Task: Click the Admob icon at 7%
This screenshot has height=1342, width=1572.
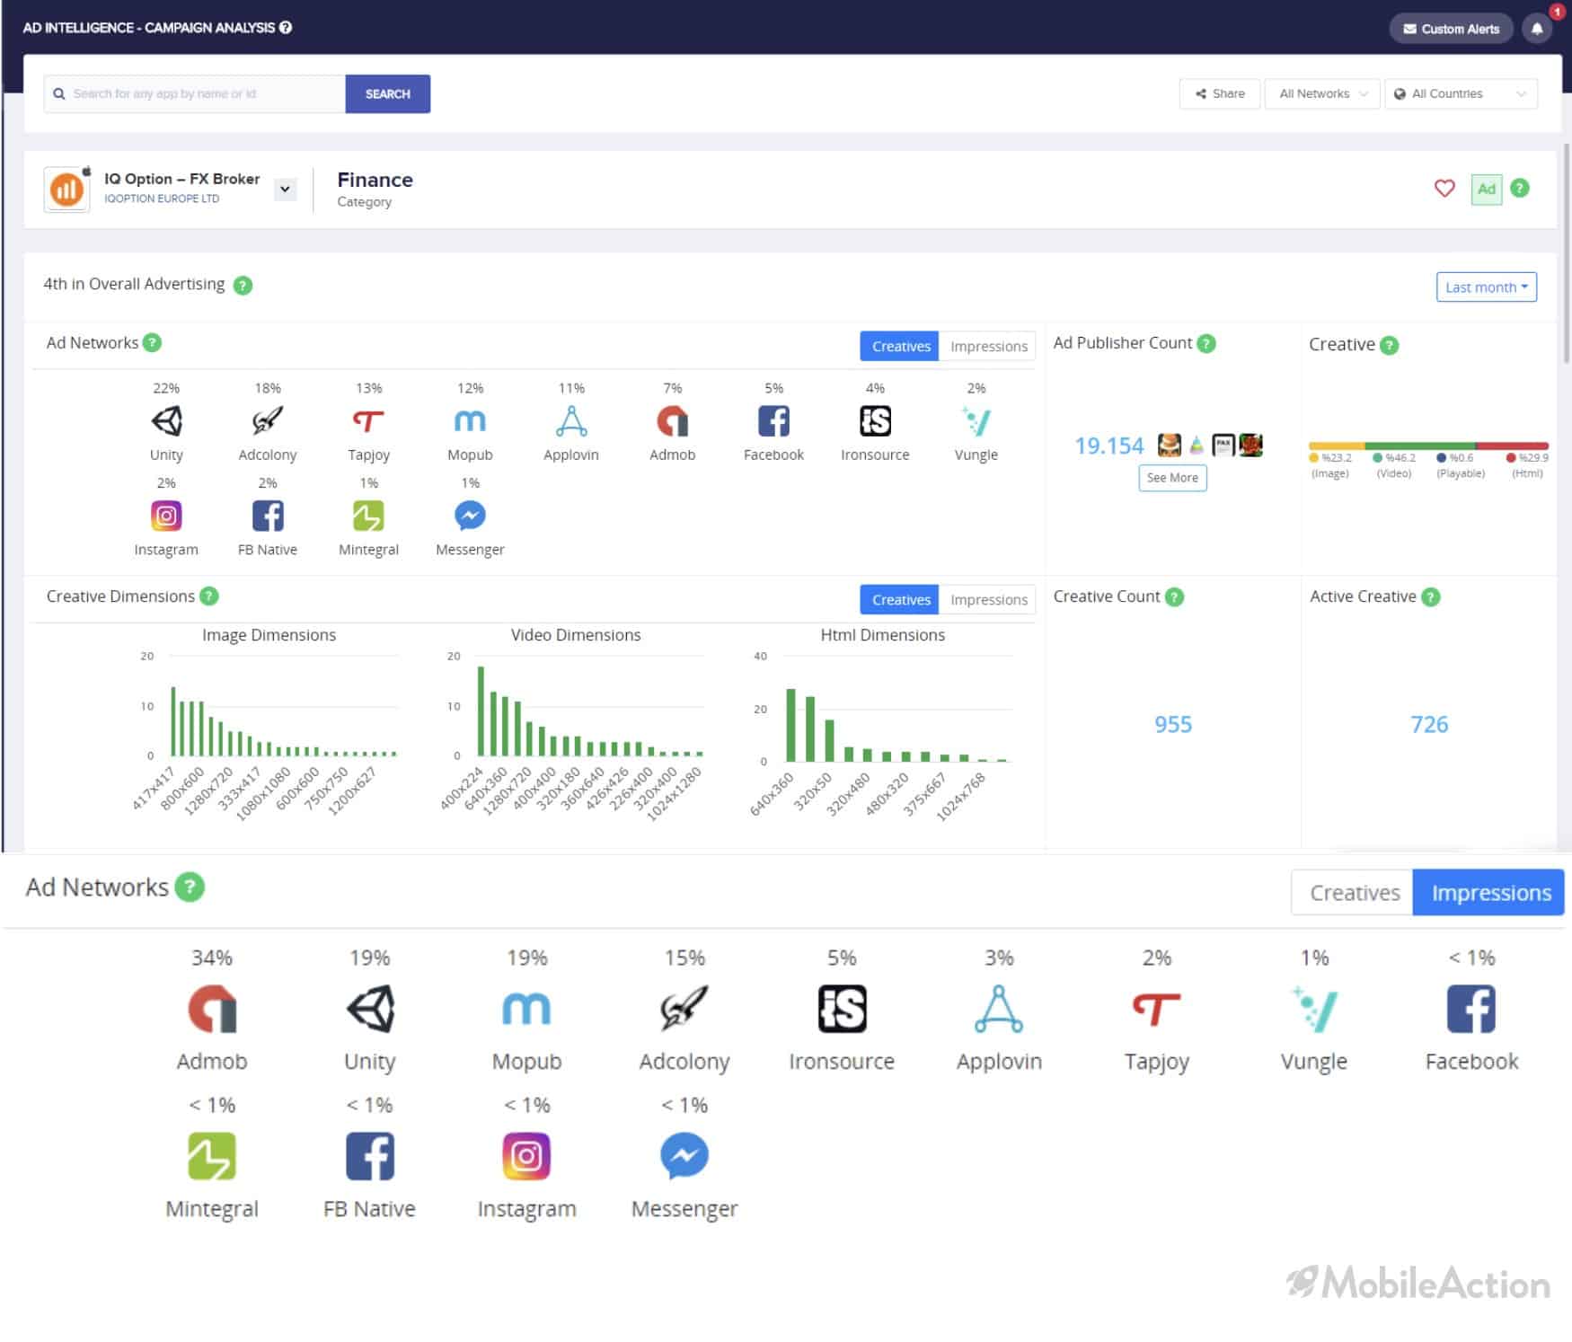Action: [x=672, y=420]
